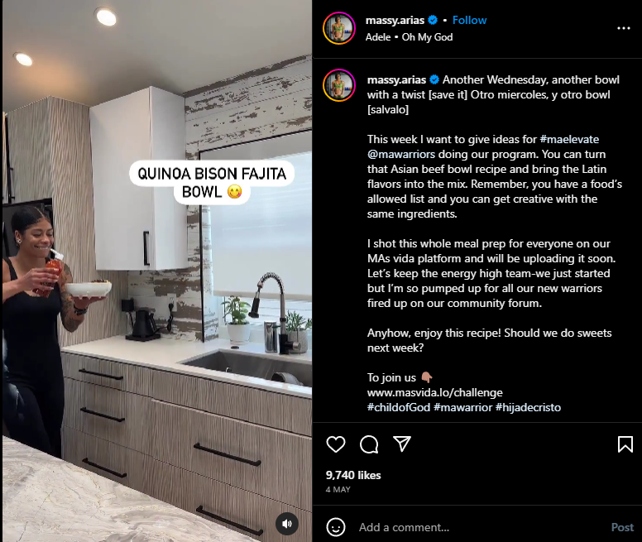Screen dimensions: 642x542
Task: Open emoji picker smiley icon
Action: (336, 527)
